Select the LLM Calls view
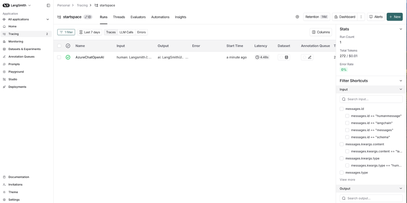This screenshot has width=407, height=203. click(126, 32)
